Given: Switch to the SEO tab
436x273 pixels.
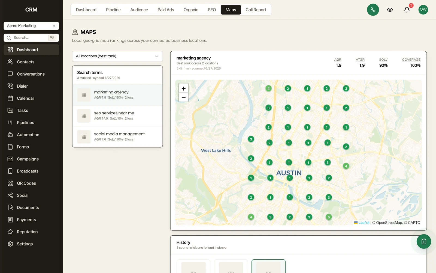Looking at the screenshot, I should (212, 10).
